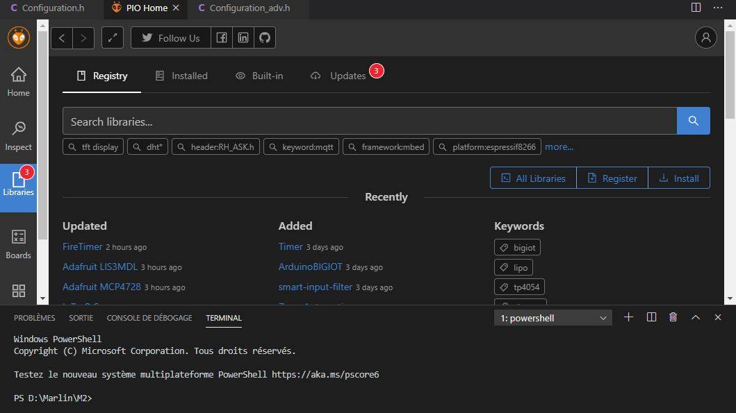Switch to the Installed libraries tab
The height and width of the screenshot is (413, 736).
[181, 76]
